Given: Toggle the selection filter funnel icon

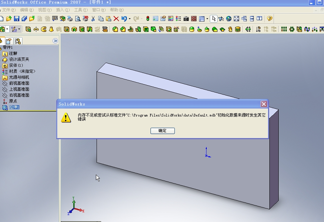Looking at the screenshot, I should [x=221, y=19].
